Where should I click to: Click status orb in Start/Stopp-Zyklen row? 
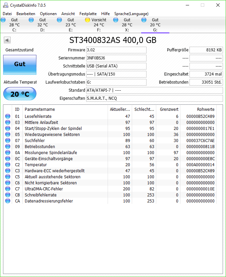[x=8, y=128]
